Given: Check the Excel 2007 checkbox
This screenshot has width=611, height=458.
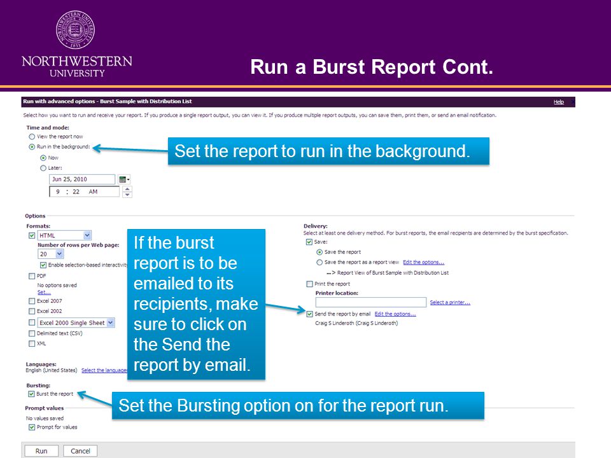Looking at the screenshot, I should click(x=32, y=301).
